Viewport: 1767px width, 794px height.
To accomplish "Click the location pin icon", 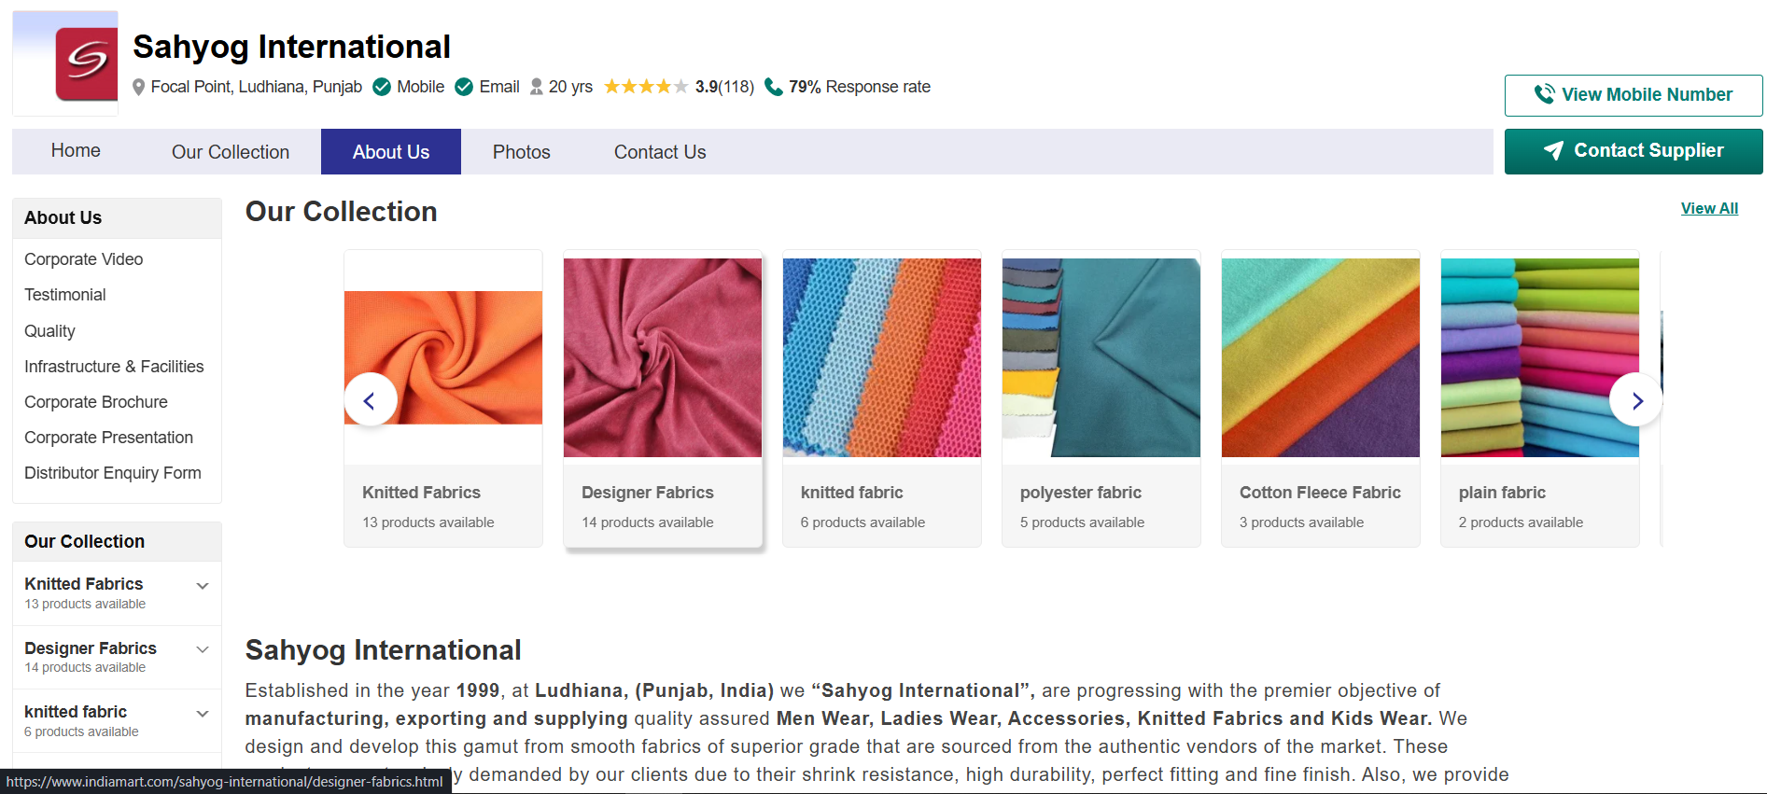I will click(139, 88).
